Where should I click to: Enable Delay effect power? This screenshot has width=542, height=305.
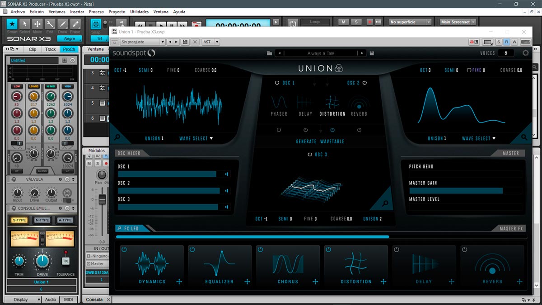pos(396,249)
